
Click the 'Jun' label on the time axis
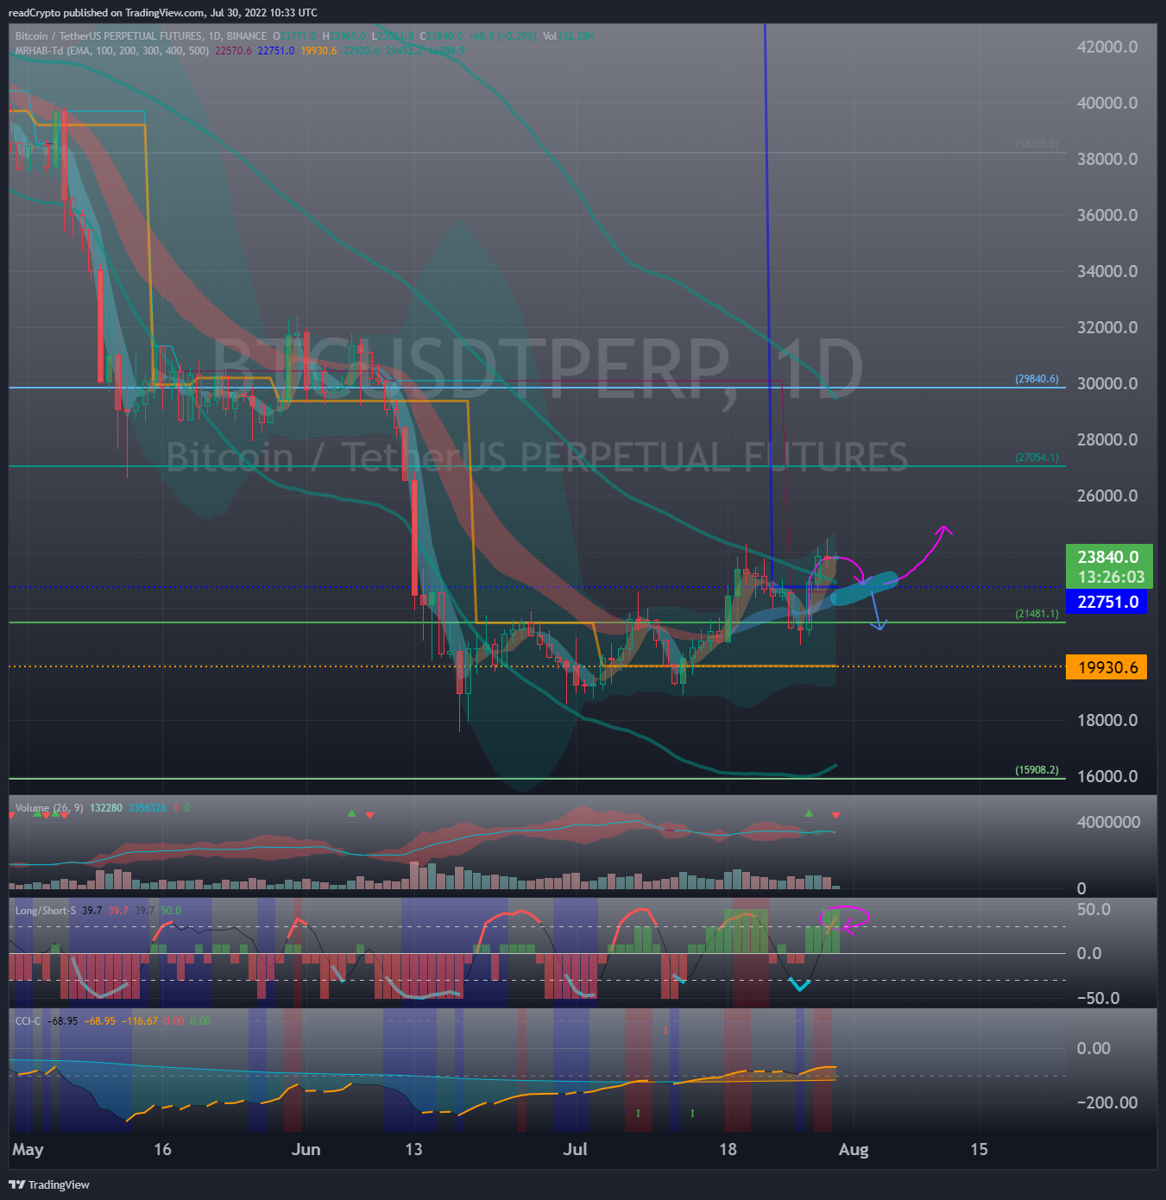pyautogui.click(x=306, y=1149)
